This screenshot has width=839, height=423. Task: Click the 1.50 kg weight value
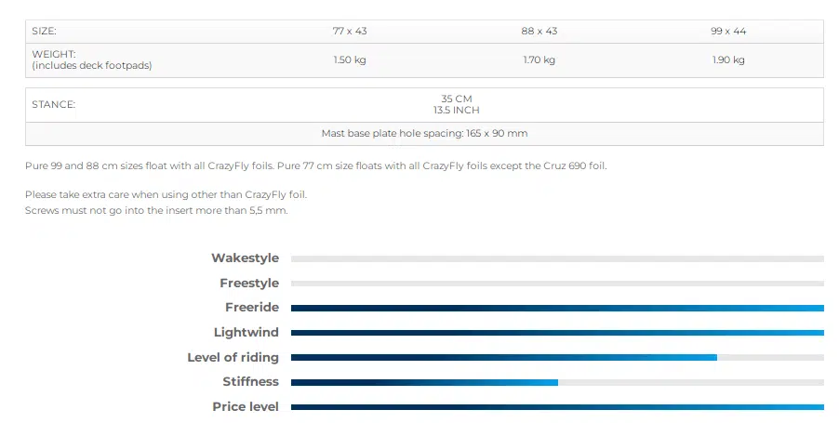click(x=350, y=60)
